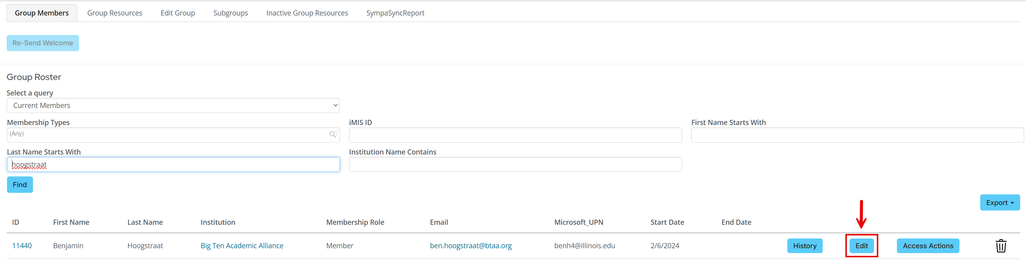
Task: Click the trash icon for Benjamin Hoogstraat
Action: click(x=1001, y=246)
